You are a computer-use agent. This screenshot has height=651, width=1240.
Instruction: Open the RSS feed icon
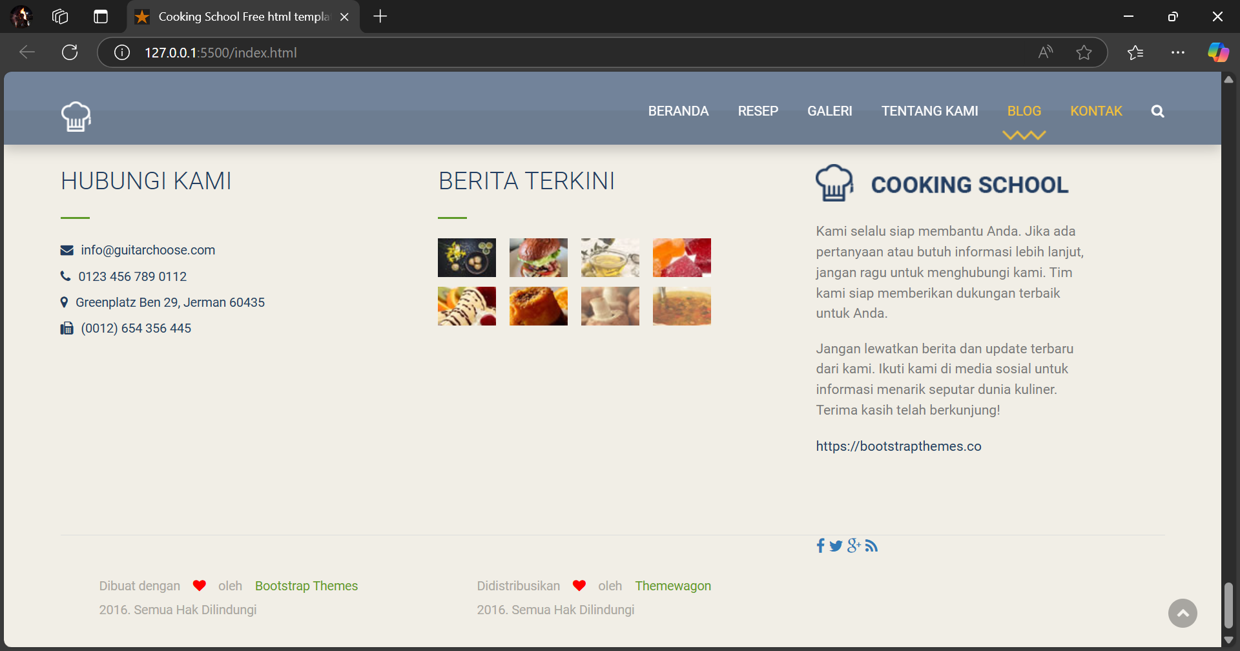(871, 546)
